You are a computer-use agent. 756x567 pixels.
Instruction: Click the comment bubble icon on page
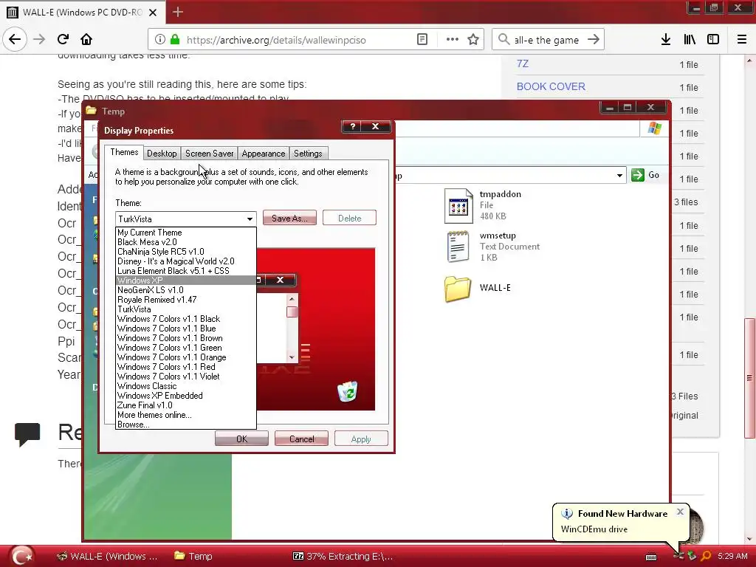click(27, 433)
